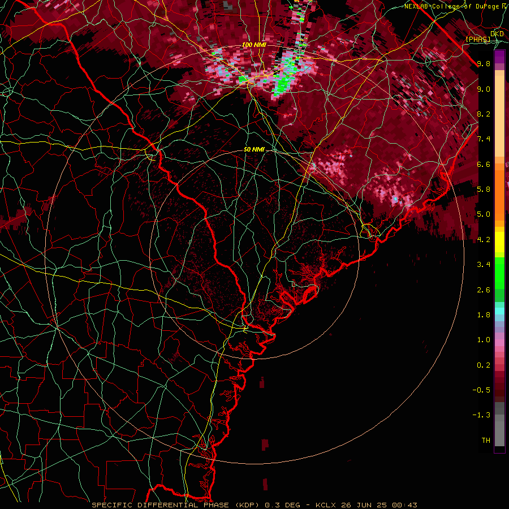Click the "100 NMI" range ring label

tap(254, 45)
